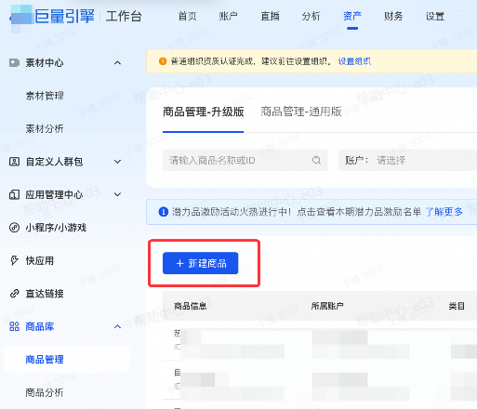Expand the 应用管理中心 chevron

coord(117,194)
